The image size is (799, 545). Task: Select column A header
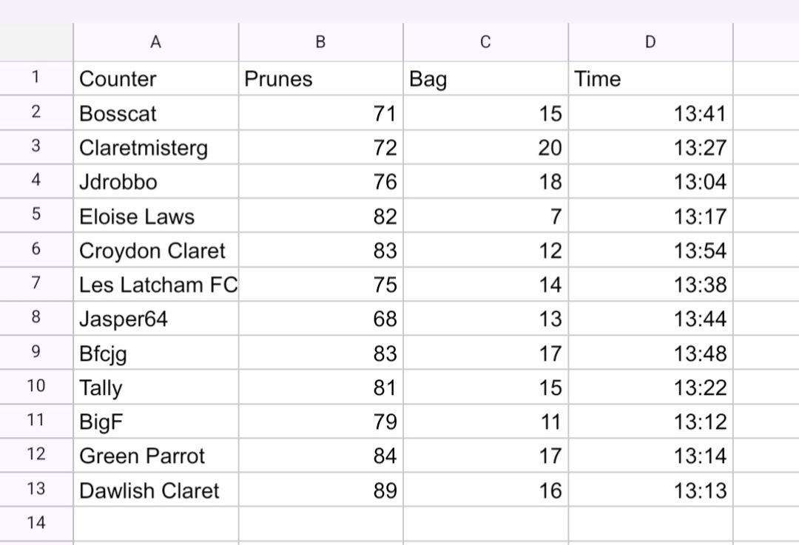pyautogui.click(x=155, y=42)
